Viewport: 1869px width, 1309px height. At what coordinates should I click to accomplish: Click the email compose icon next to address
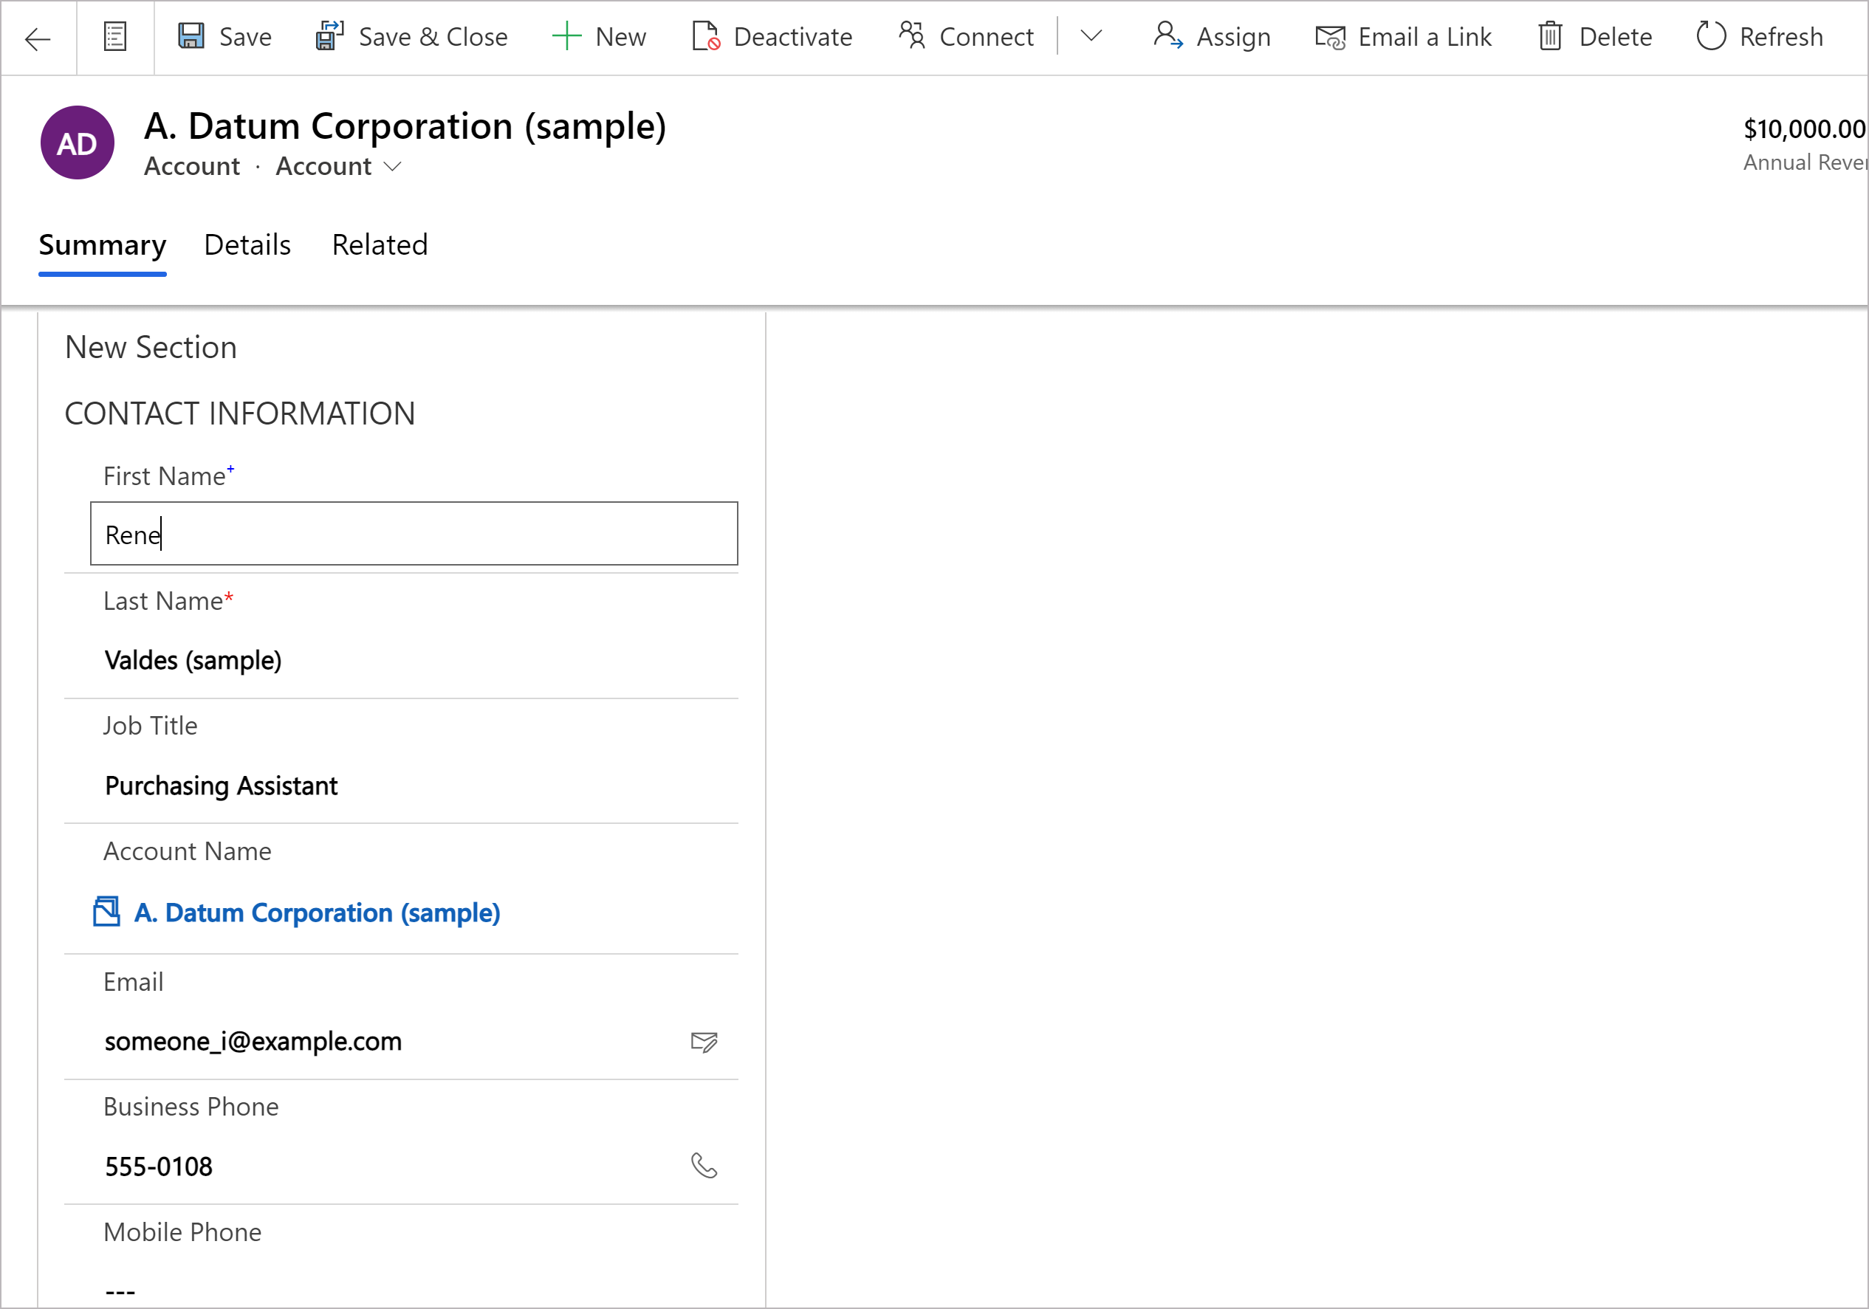(x=706, y=1042)
